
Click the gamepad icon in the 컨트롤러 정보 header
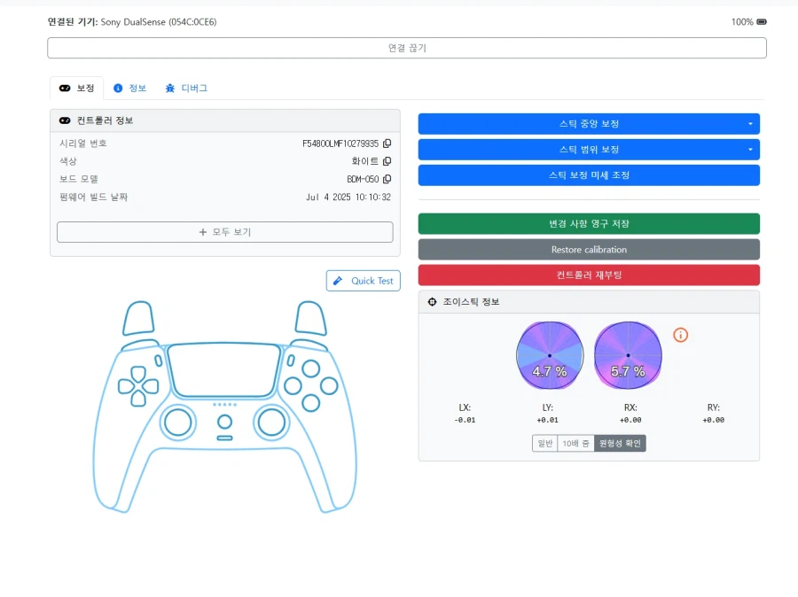[65, 120]
